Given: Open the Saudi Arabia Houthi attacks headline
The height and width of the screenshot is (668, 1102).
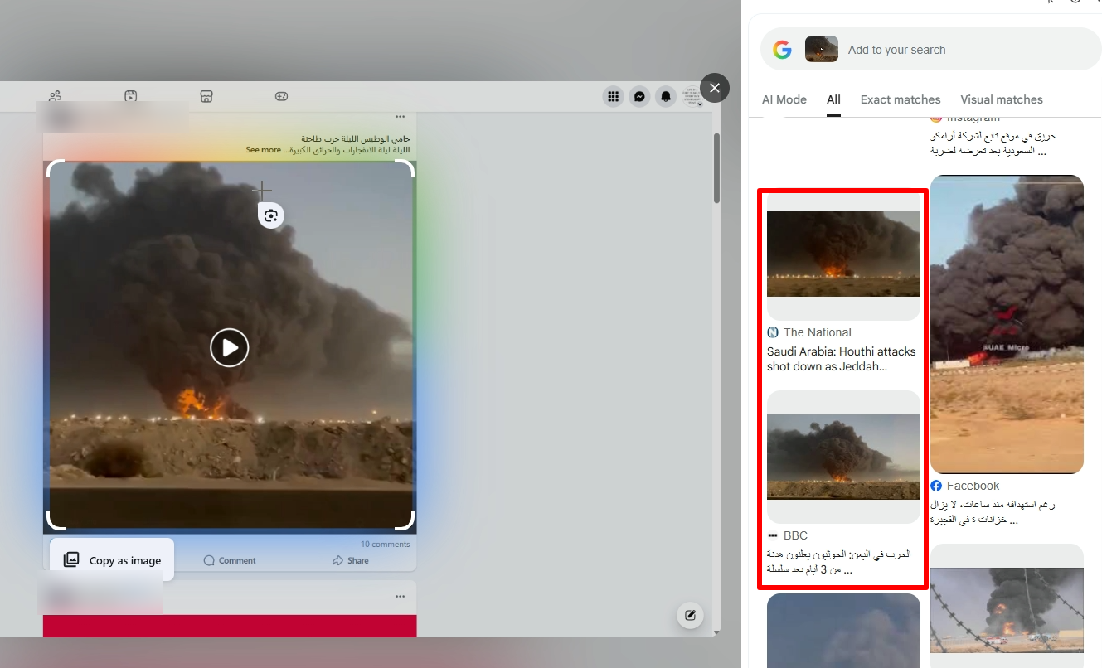Looking at the screenshot, I should tap(842, 359).
